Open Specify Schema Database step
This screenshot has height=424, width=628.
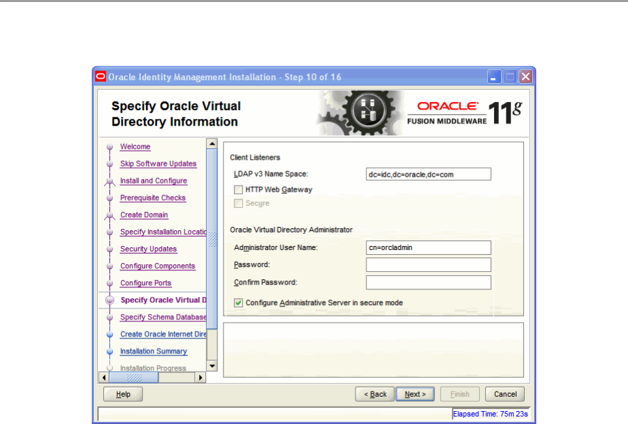[x=163, y=317]
